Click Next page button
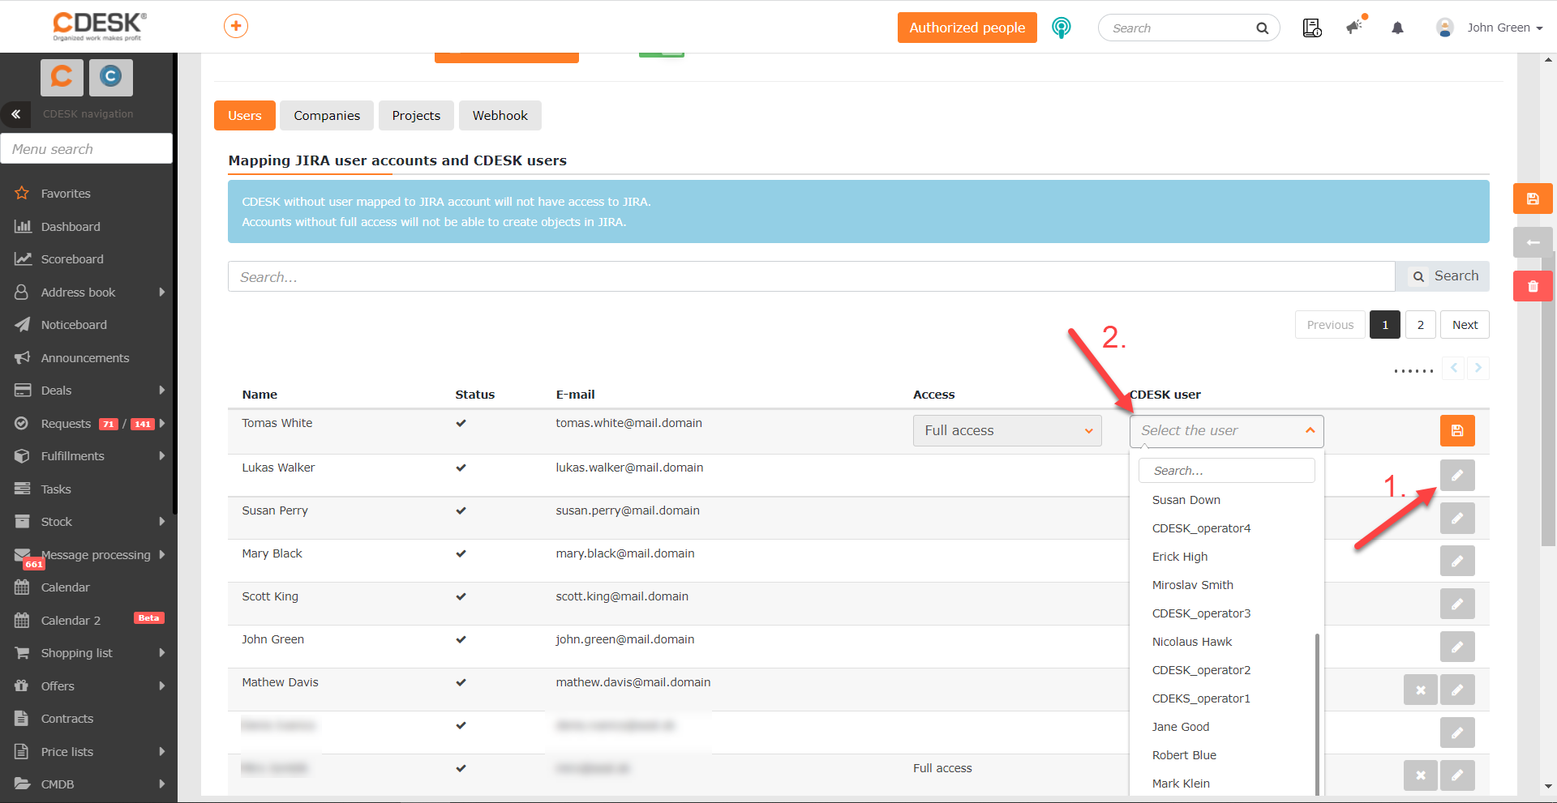Screen dimensions: 1557x803 pyautogui.click(x=1465, y=325)
